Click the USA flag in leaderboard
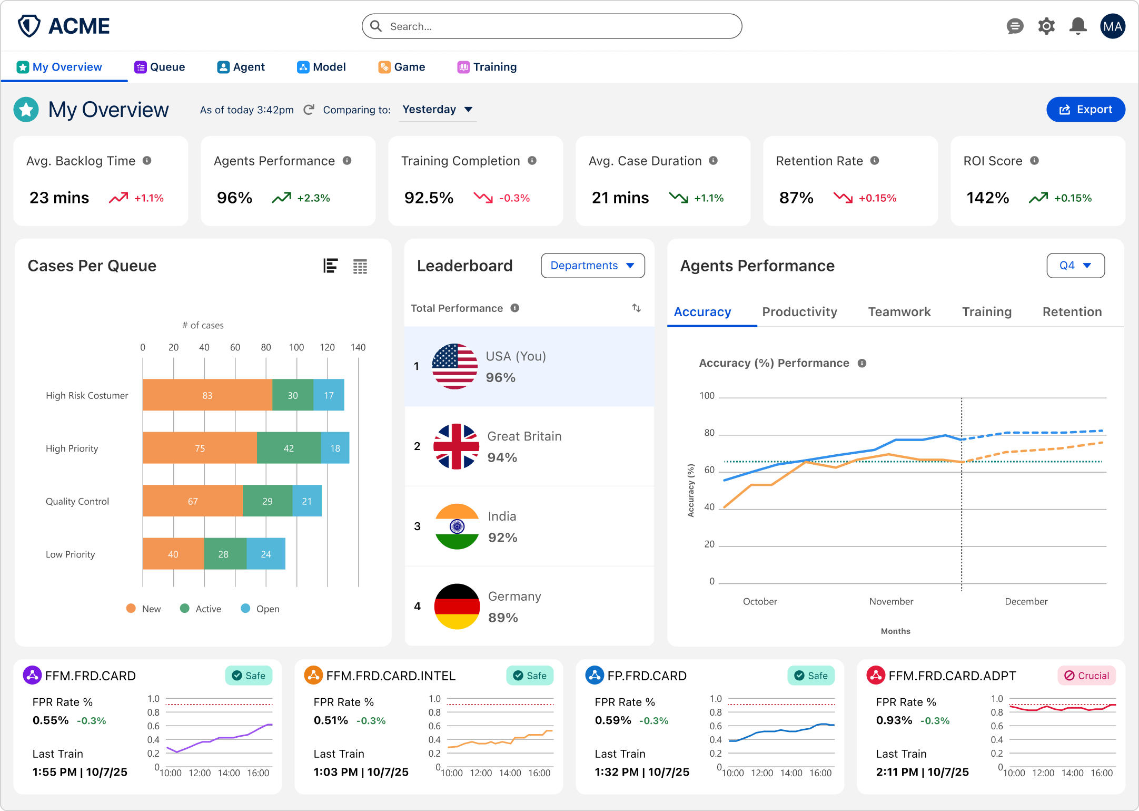 pyautogui.click(x=455, y=366)
